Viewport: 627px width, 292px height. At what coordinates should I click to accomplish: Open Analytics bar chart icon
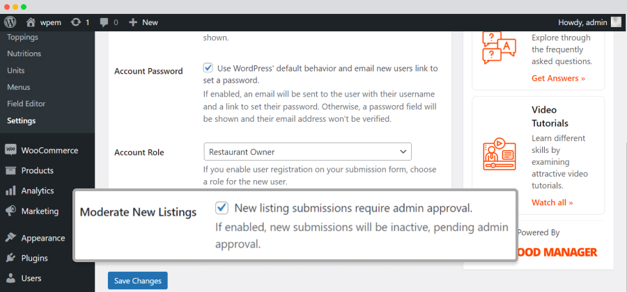pyautogui.click(x=10, y=190)
